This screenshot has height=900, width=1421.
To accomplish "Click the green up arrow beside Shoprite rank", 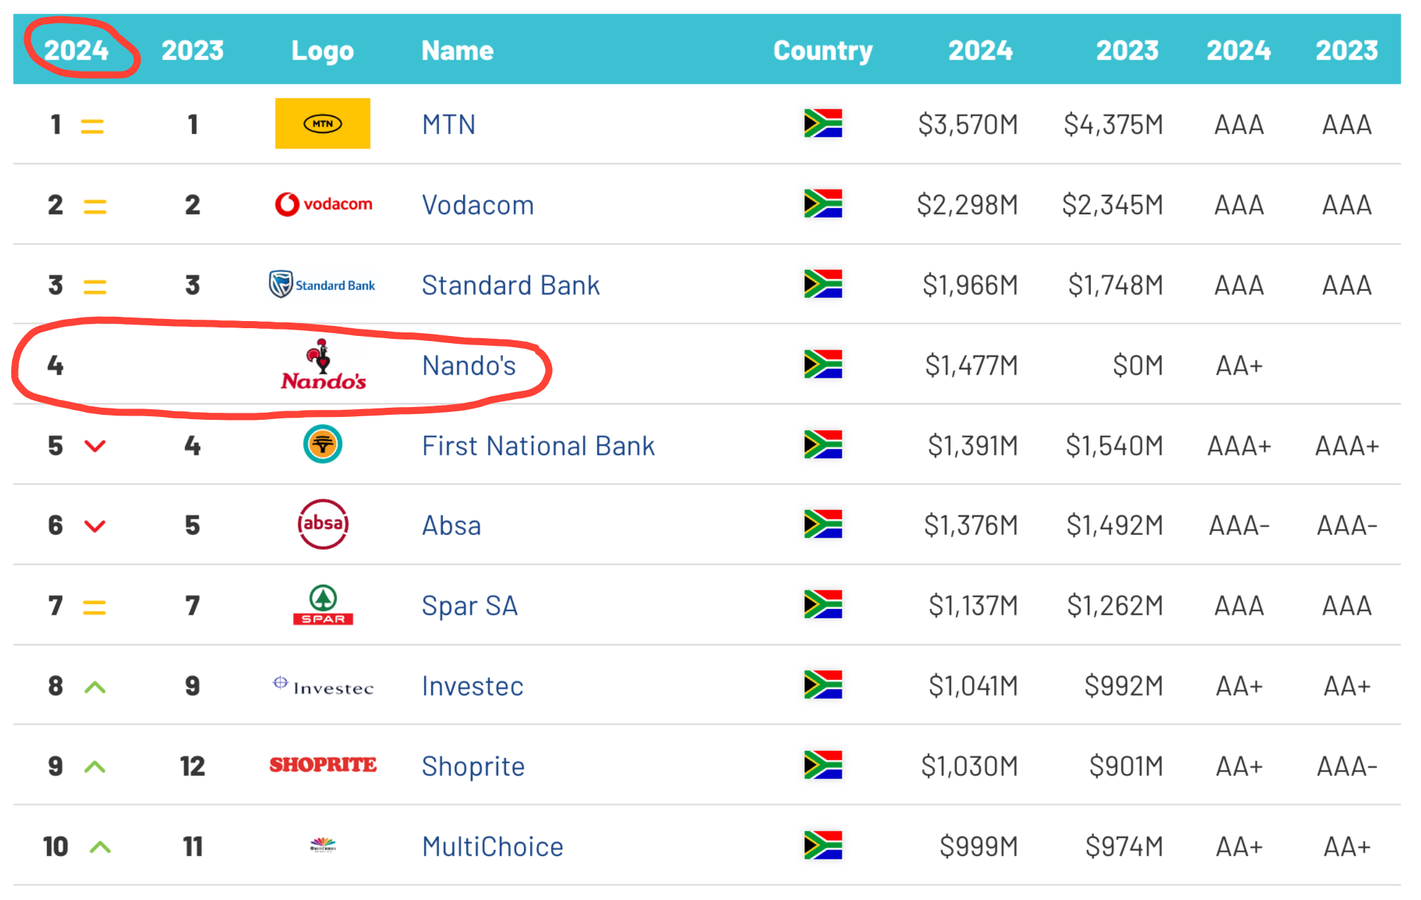I will pyautogui.click(x=95, y=767).
